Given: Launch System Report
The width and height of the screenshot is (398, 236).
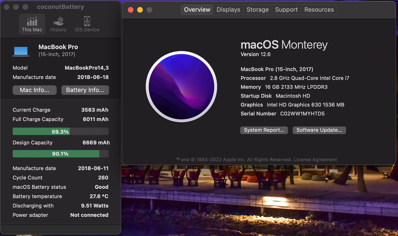Looking at the screenshot, I should [x=264, y=130].
